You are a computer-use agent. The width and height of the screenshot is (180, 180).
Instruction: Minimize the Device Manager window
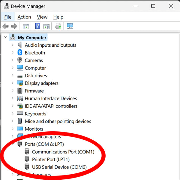pyautogui.click(x=136, y=6)
